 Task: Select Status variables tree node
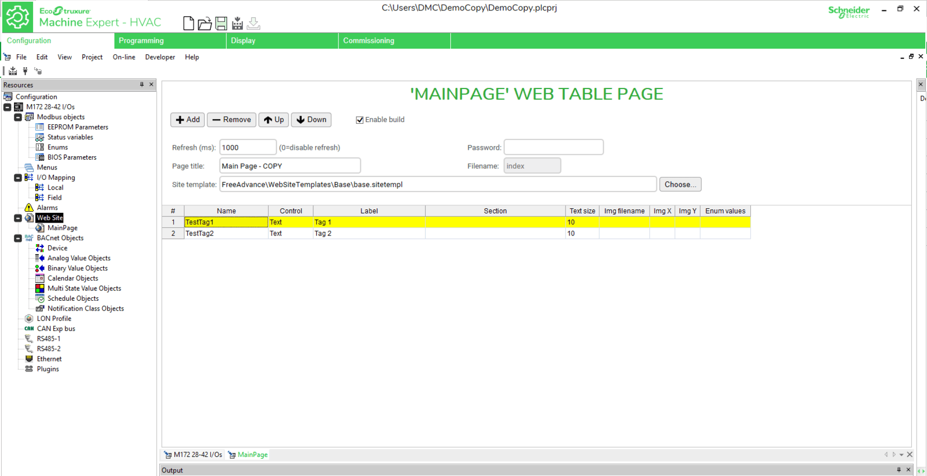(70, 137)
